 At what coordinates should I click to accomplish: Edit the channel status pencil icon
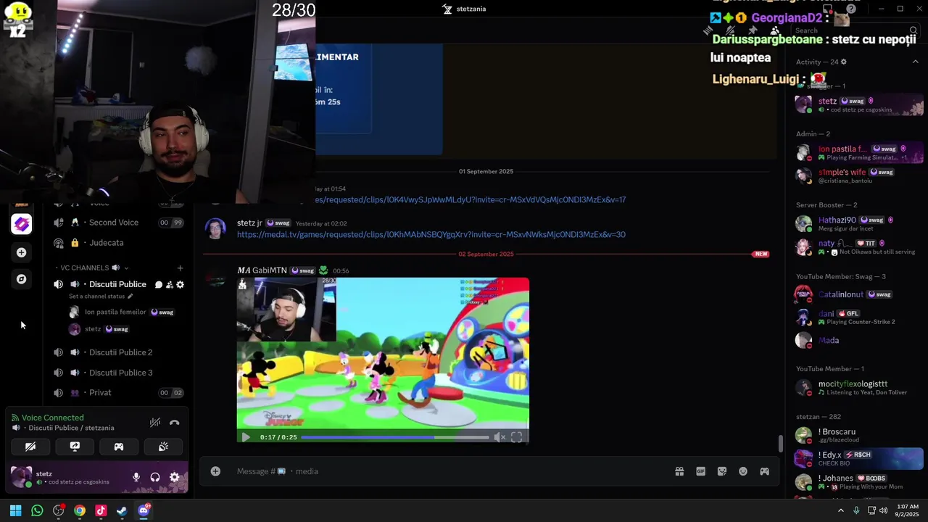coord(130,297)
